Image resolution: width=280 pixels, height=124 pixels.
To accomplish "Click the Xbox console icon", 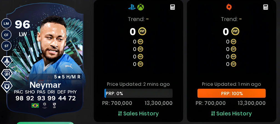I will [140, 7].
